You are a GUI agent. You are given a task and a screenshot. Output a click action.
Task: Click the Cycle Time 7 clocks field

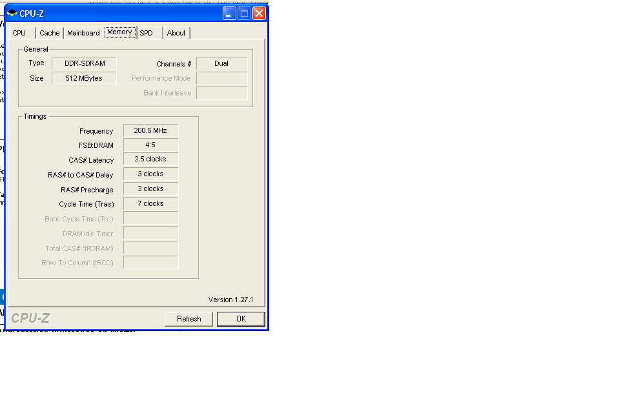pos(150,204)
